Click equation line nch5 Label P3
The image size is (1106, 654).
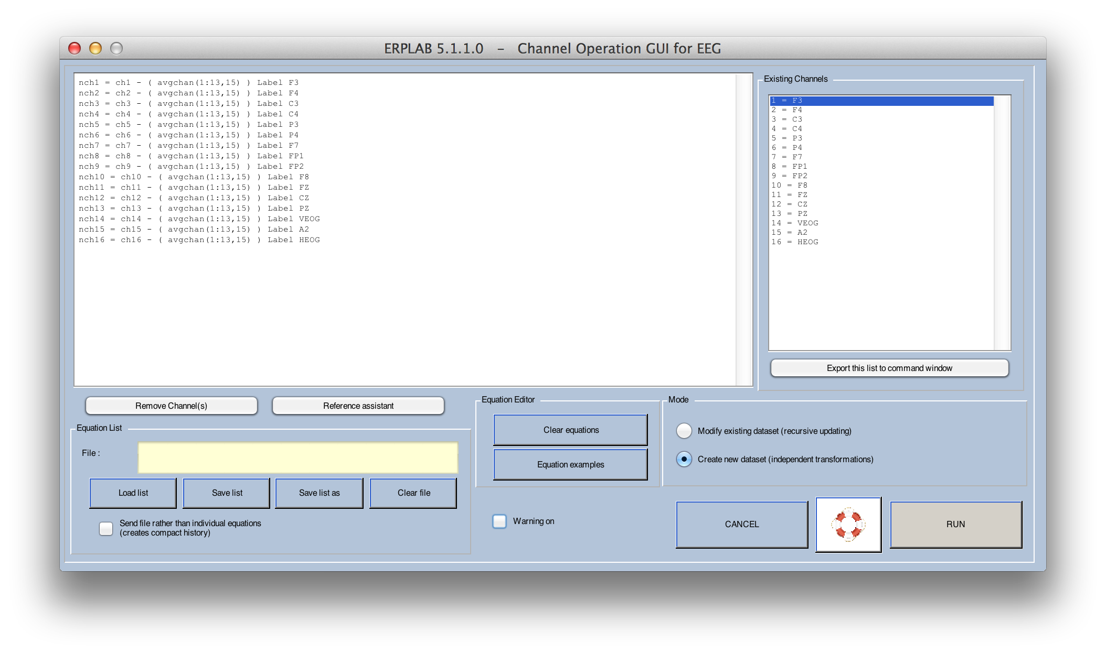click(x=188, y=125)
